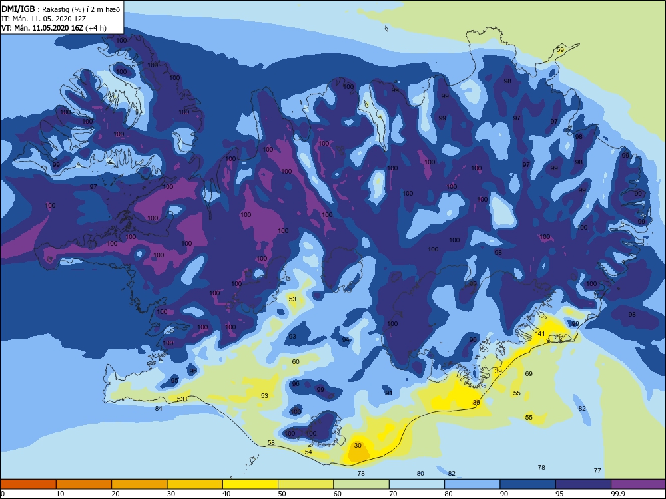Click the '95' value on the southwest peninsula

tap(174, 381)
